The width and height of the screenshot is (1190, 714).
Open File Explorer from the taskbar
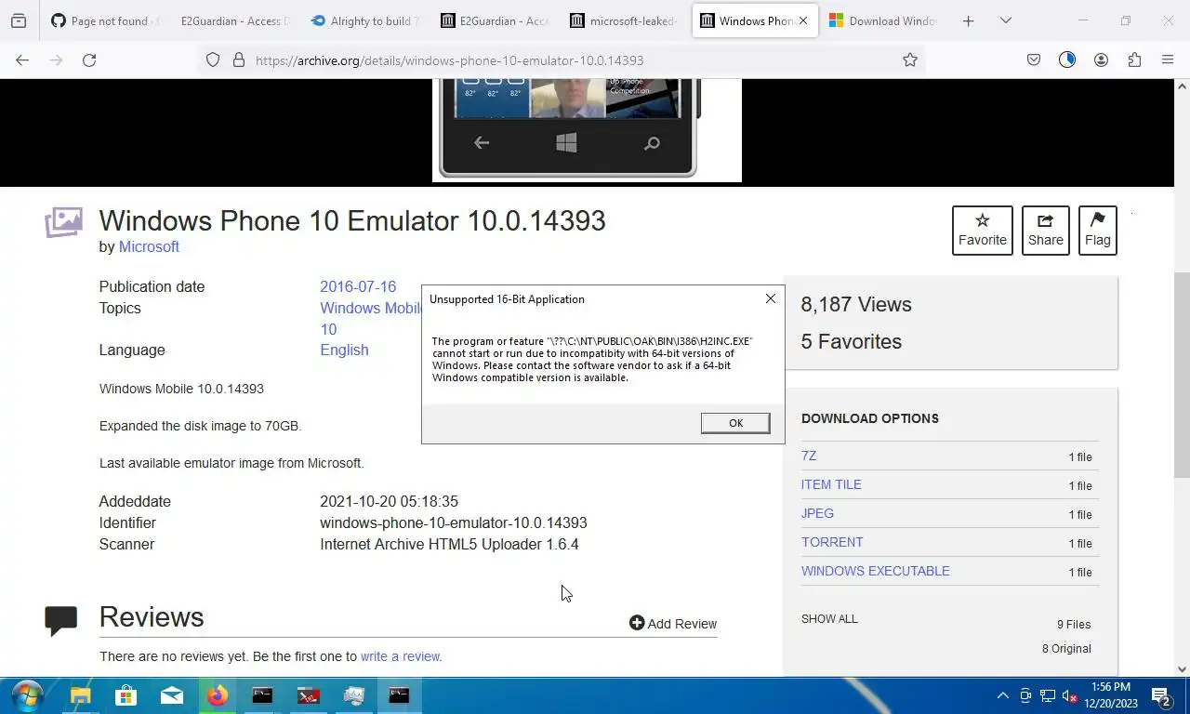click(81, 695)
